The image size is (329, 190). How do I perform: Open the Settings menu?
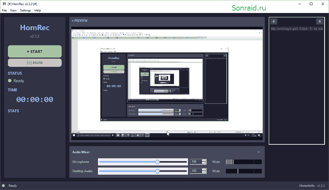point(25,11)
